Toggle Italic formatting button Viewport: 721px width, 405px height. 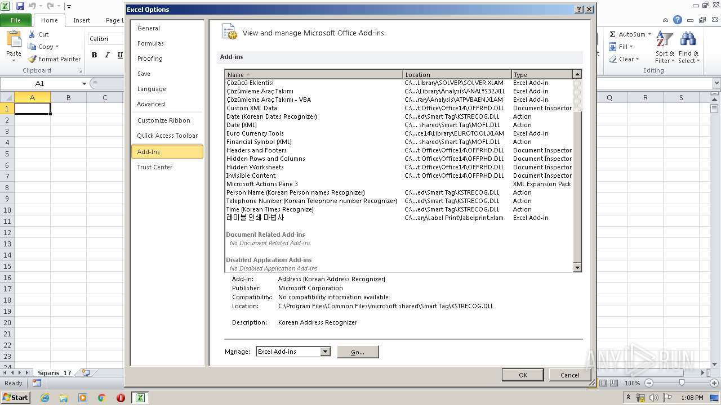[x=107, y=55]
